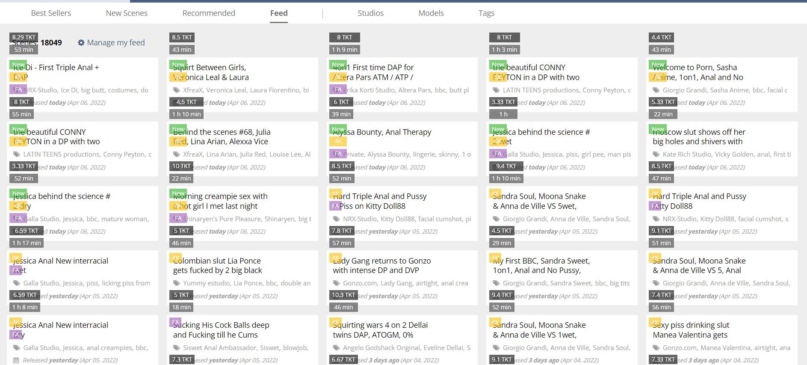Click the visible calendar icon before Released yesterday
Image resolution: width=807 pixels, height=365 pixels.
tap(16, 360)
